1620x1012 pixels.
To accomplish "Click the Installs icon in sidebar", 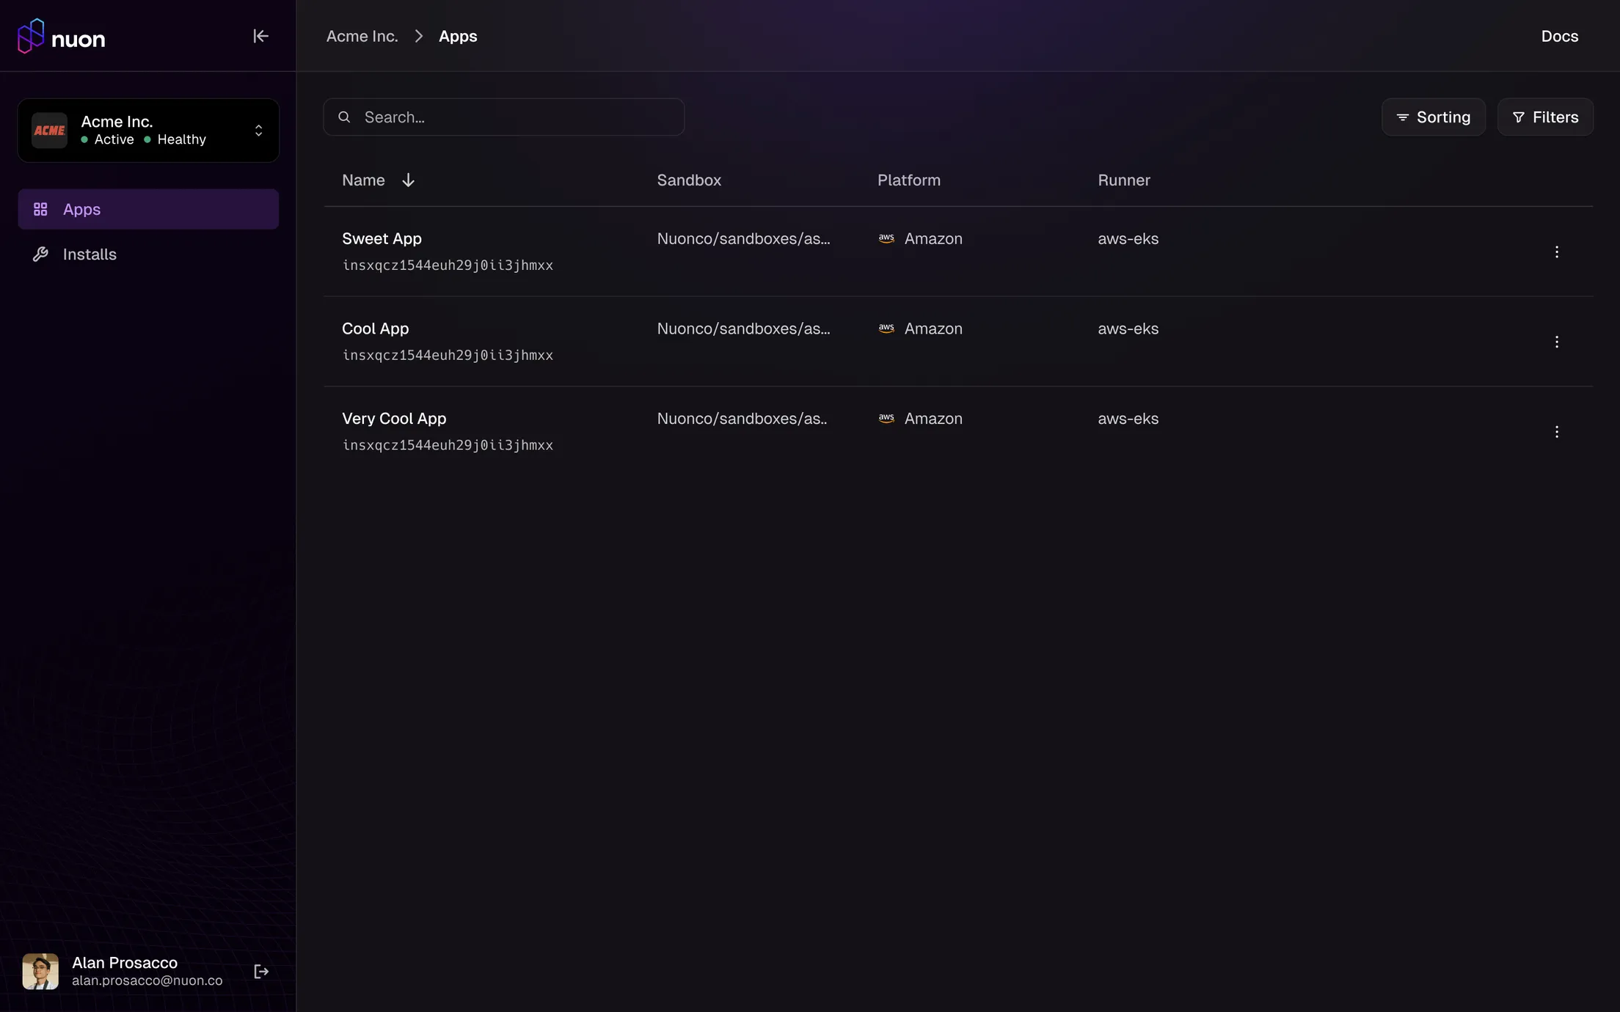I will click(x=38, y=254).
